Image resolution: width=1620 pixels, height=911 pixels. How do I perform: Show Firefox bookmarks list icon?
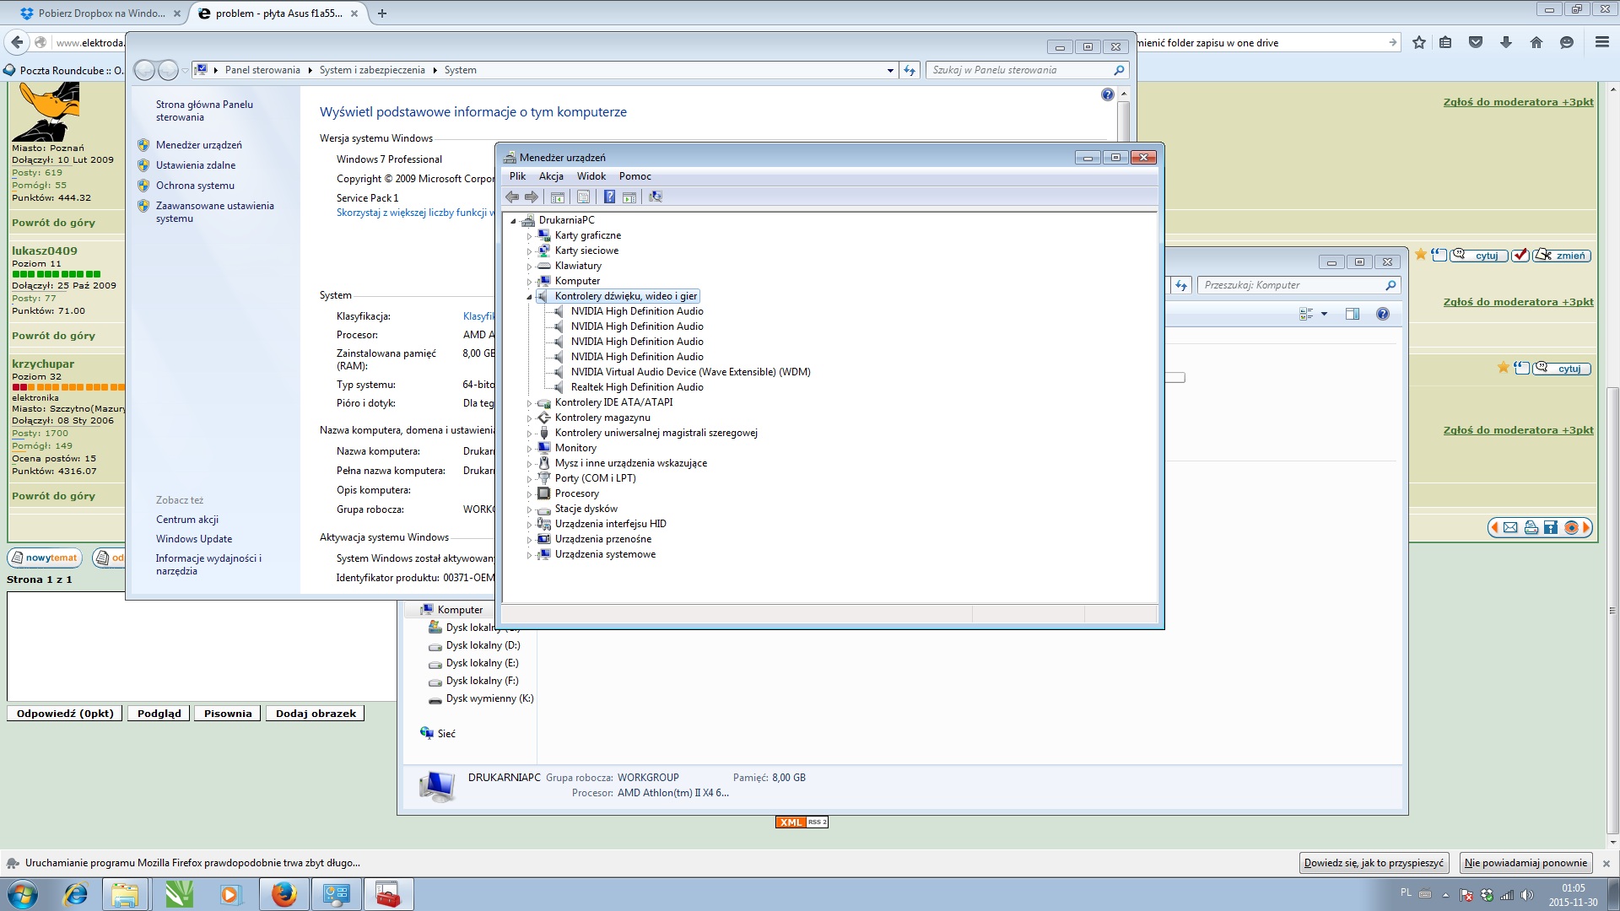[1445, 42]
